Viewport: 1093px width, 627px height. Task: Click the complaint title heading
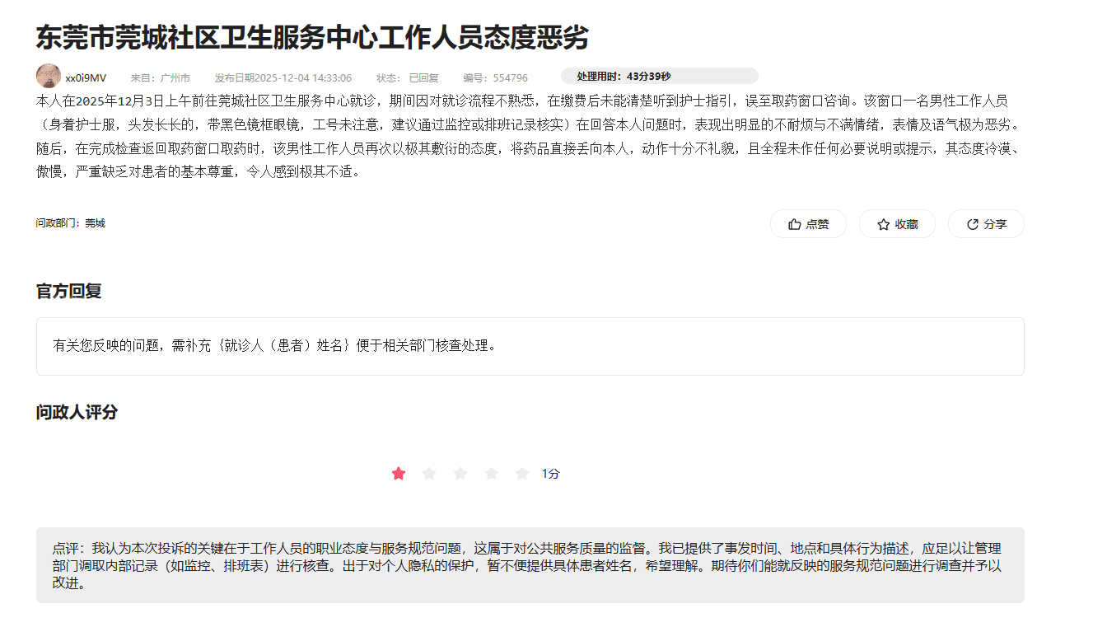point(312,38)
